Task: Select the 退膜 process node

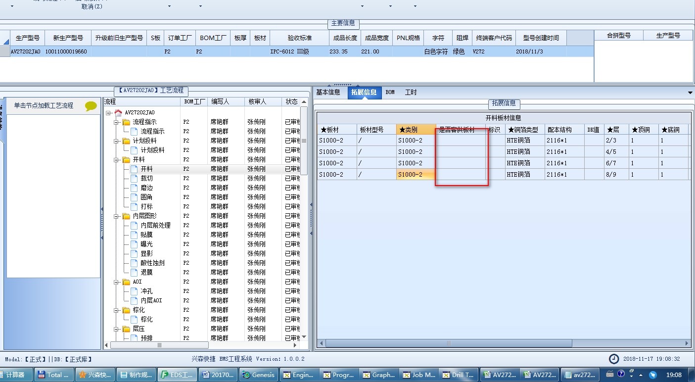Action: pyautogui.click(x=146, y=272)
